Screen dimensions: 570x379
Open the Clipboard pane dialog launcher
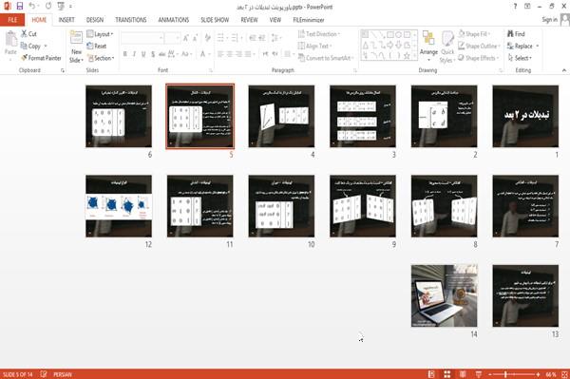63,70
